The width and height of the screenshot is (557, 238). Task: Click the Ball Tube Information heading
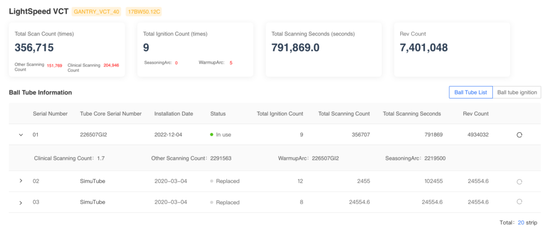point(40,93)
